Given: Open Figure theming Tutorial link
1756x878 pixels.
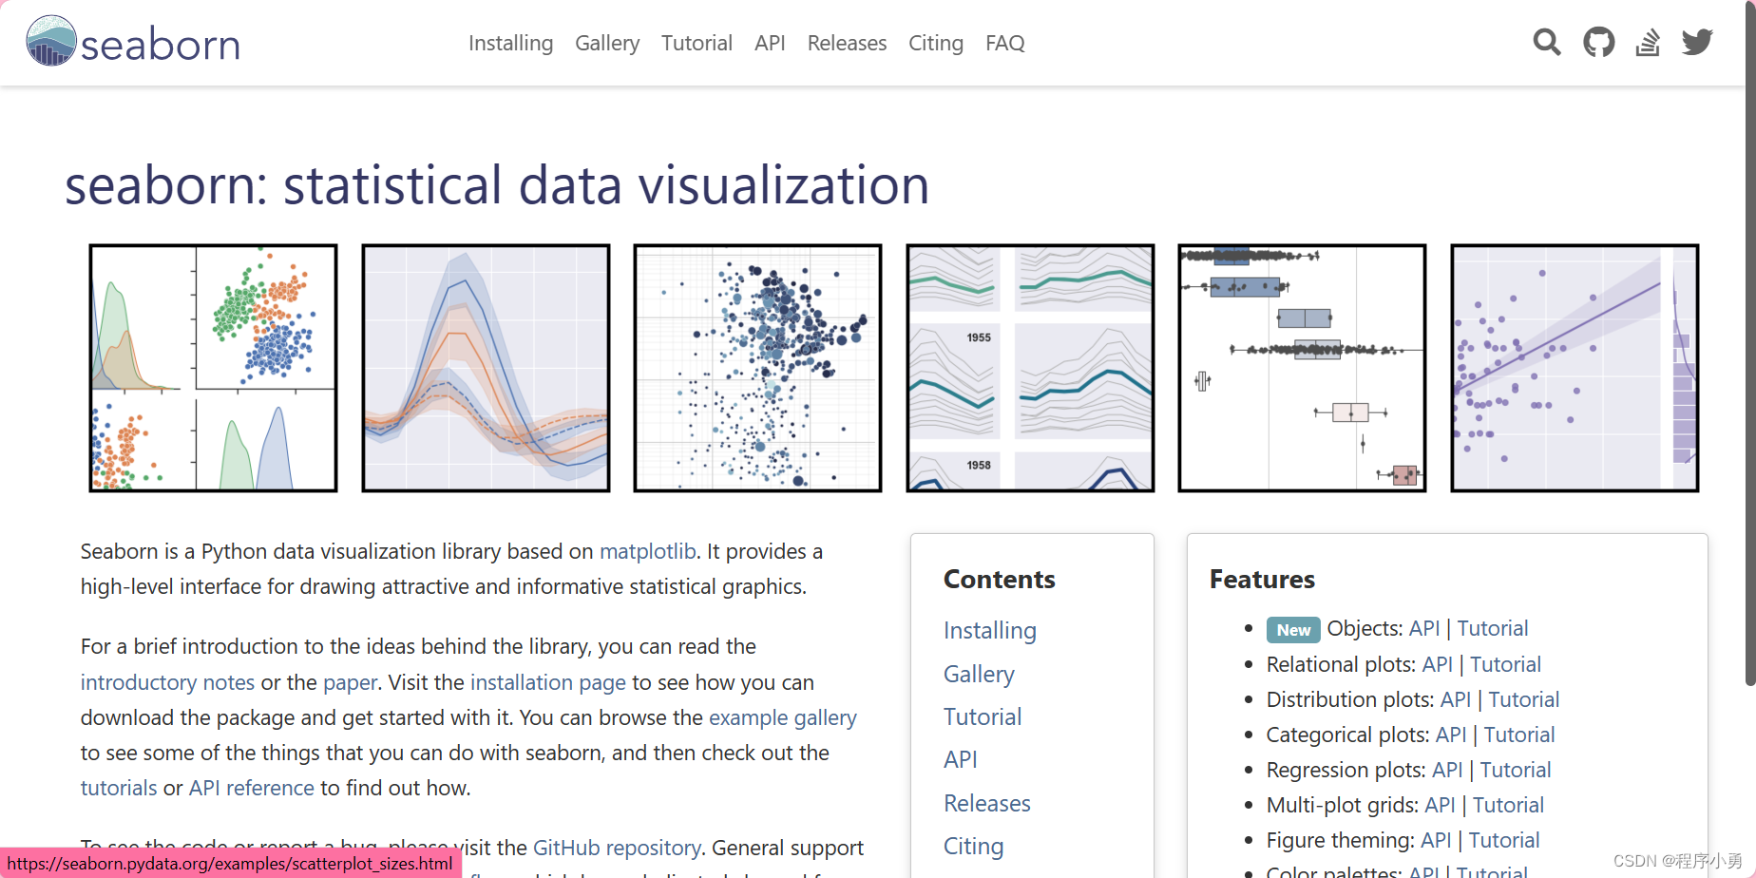Looking at the screenshot, I should tap(1504, 840).
